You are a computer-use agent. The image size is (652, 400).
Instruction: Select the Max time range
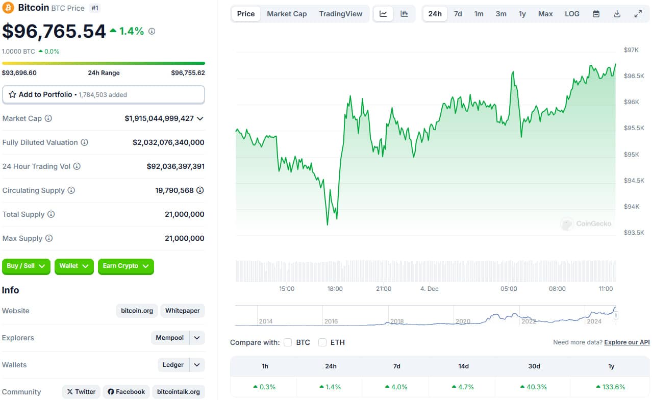pyautogui.click(x=545, y=14)
